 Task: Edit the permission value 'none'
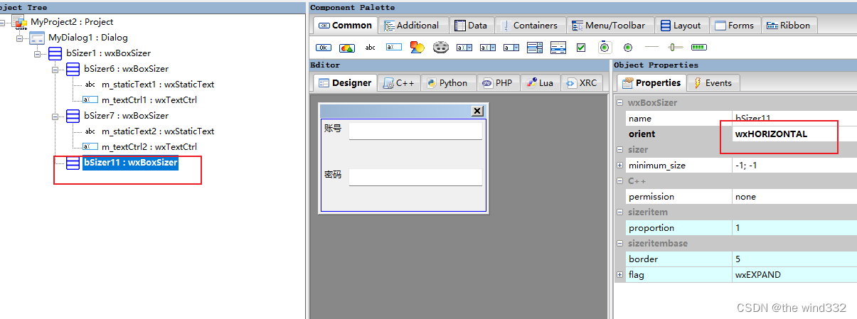pos(794,196)
